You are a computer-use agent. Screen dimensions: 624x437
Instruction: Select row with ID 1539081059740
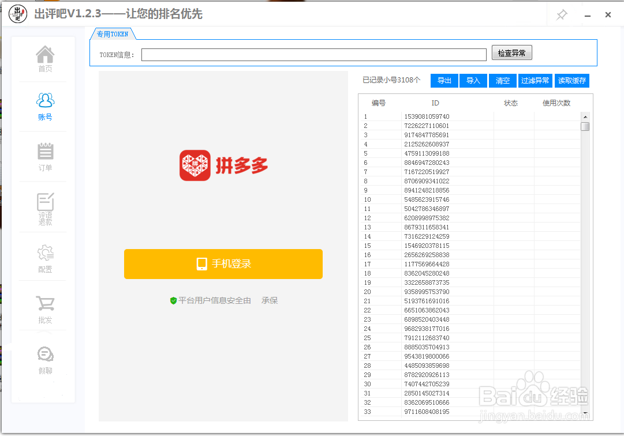470,116
